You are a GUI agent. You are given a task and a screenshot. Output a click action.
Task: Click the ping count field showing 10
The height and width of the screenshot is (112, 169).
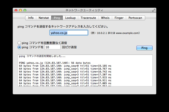(x=53, y=47)
